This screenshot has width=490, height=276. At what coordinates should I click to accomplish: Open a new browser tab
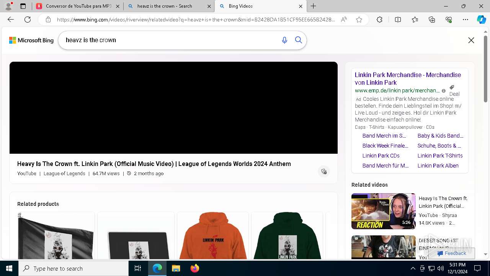(314, 6)
